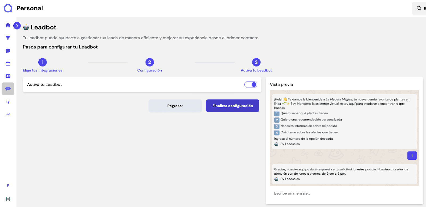The height and width of the screenshot is (207, 426).
Task: Click "Cuéntame sobre las ofertas que tienen" text
Action: click(309, 132)
